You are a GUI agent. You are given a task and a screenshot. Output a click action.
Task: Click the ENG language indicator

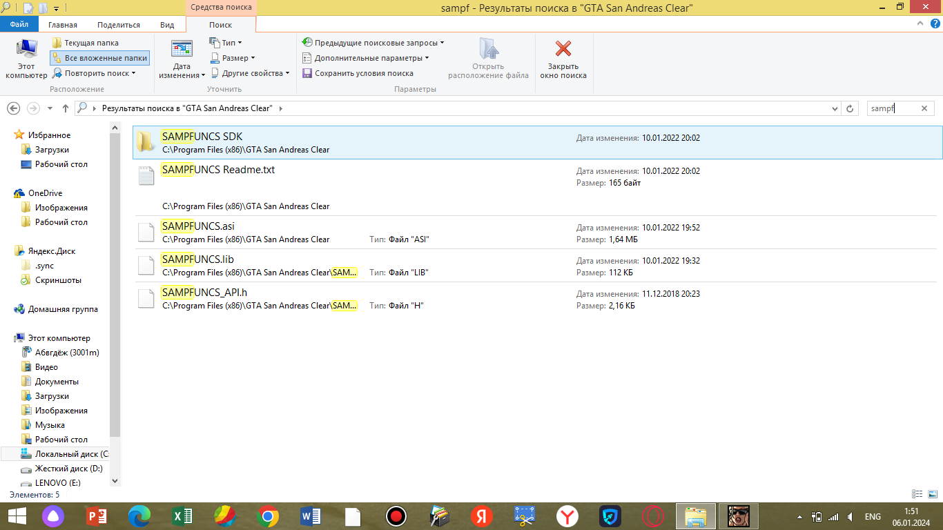873,516
